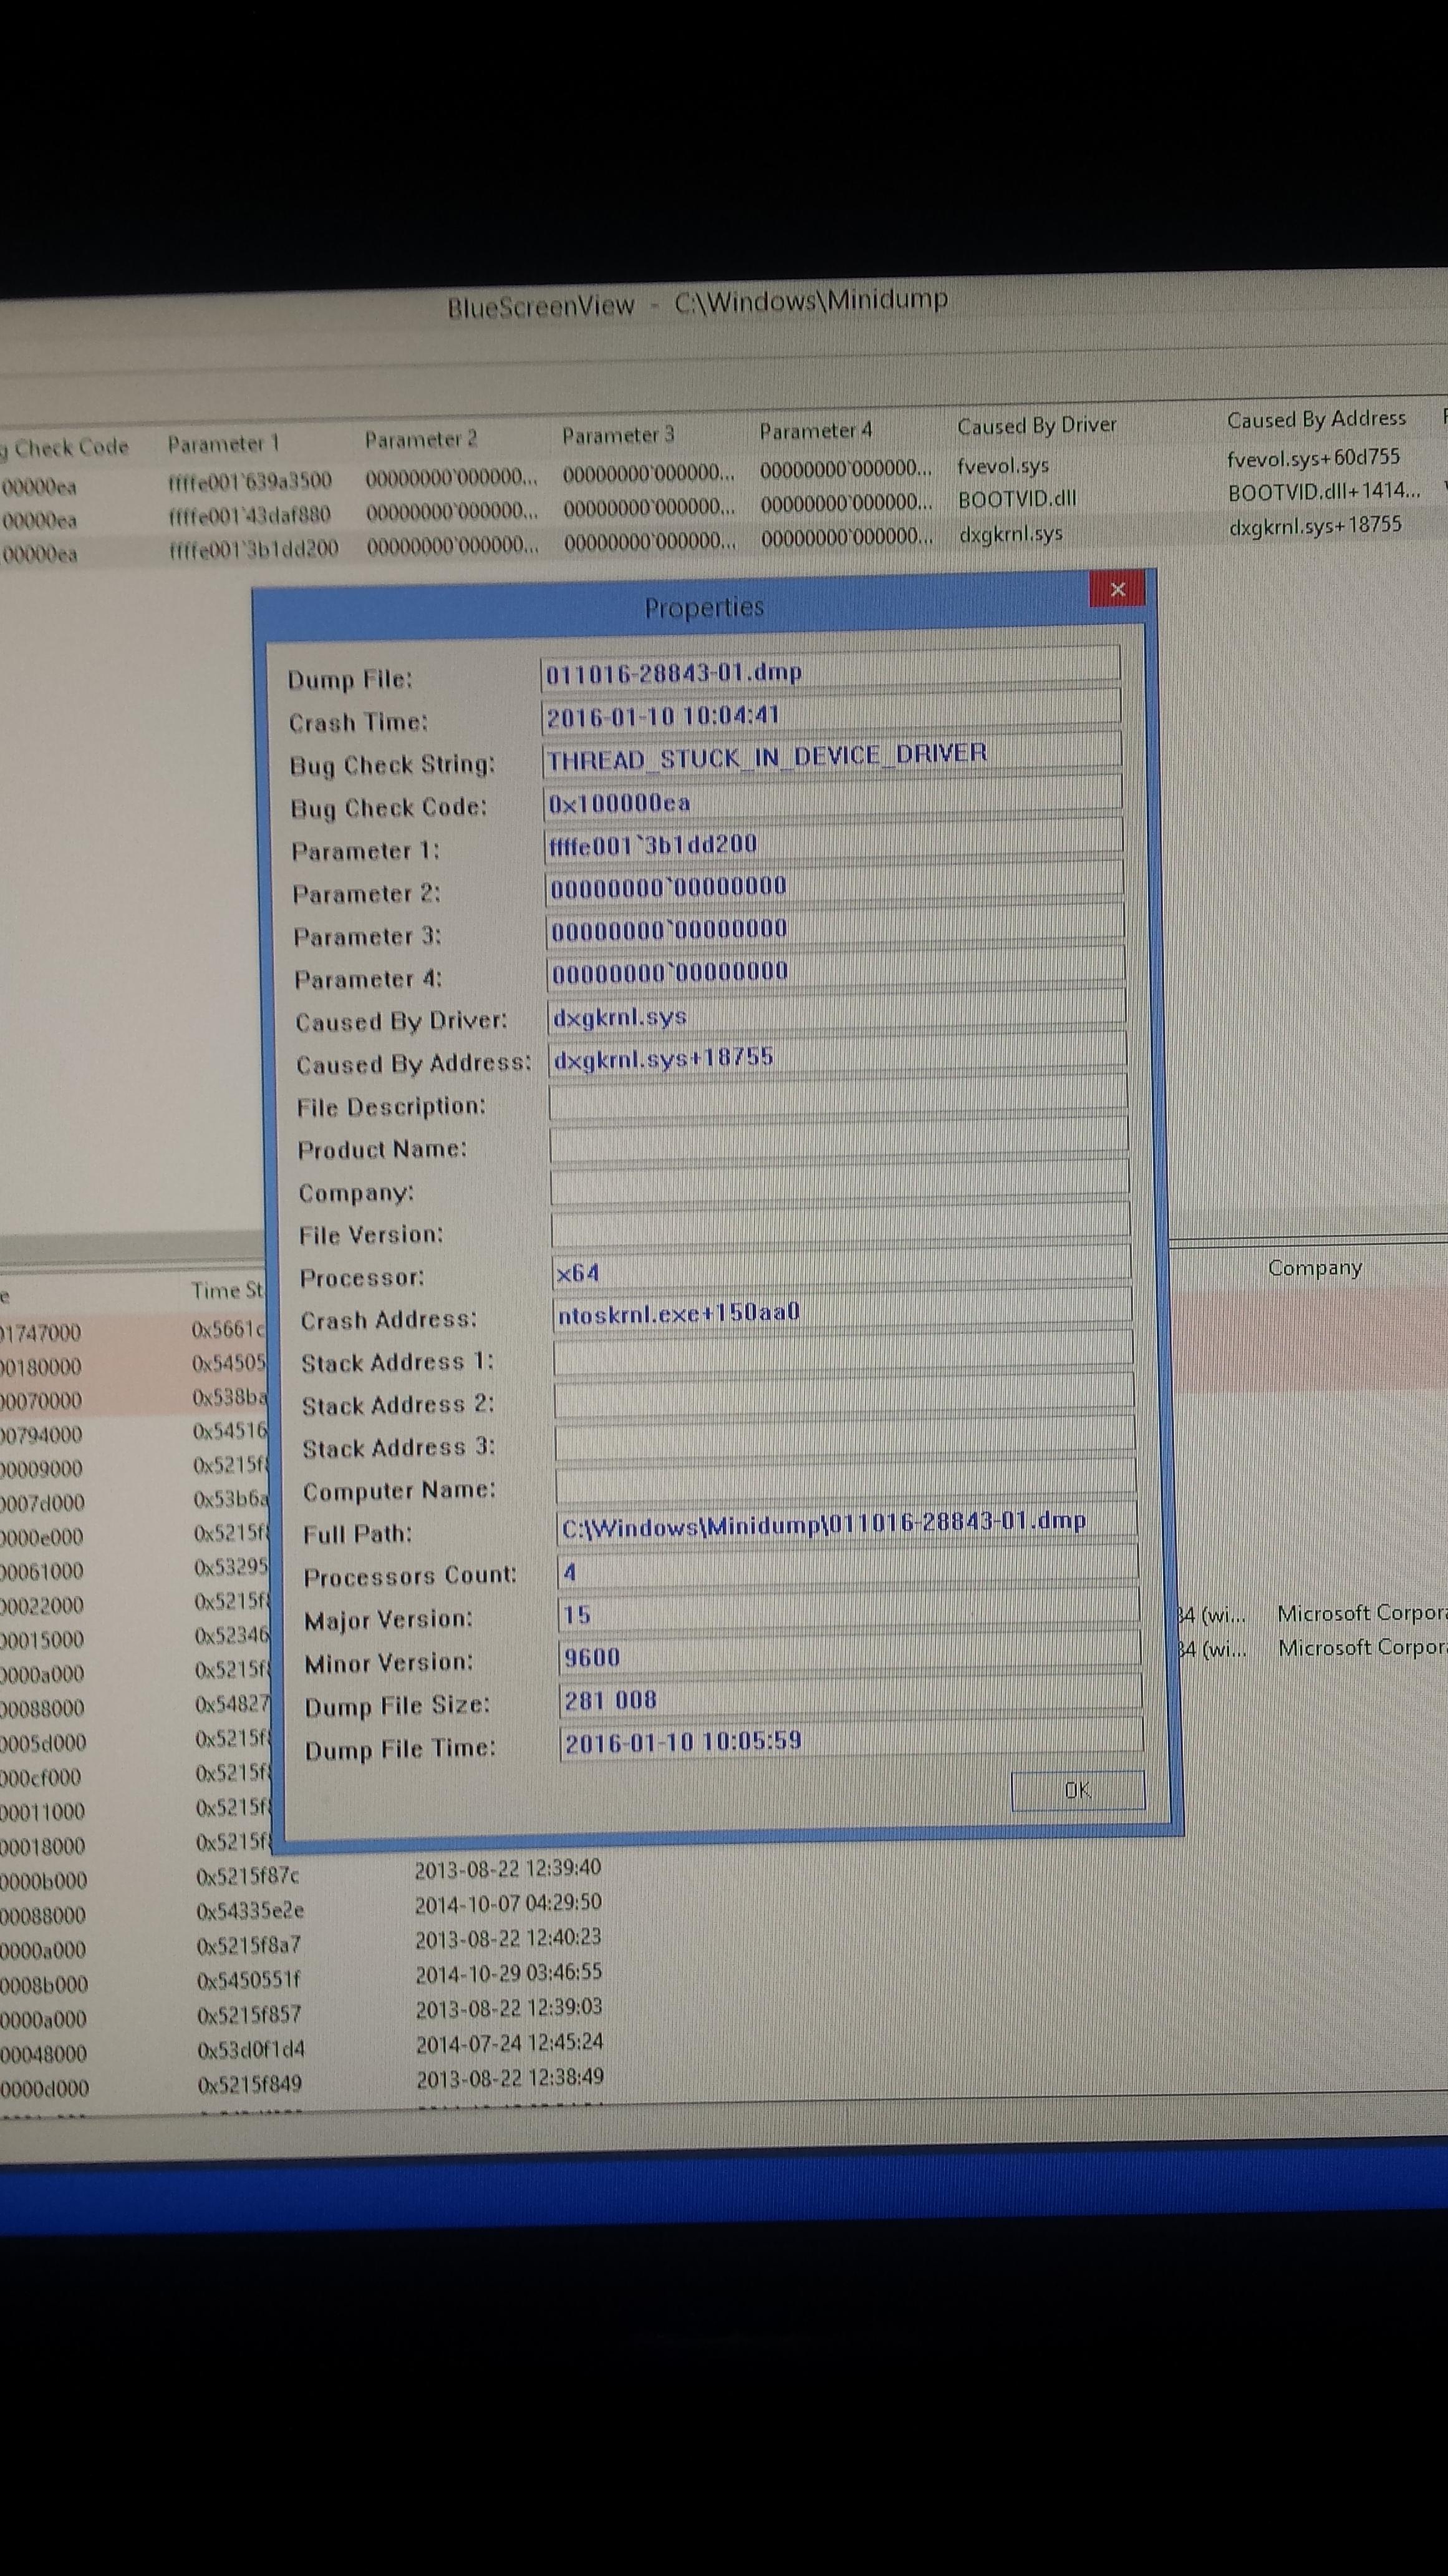Click the Dump File field 011016-28843-01.dmp
The height and width of the screenshot is (2576, 1448).
pyautogui.click(x=829, y=670)
